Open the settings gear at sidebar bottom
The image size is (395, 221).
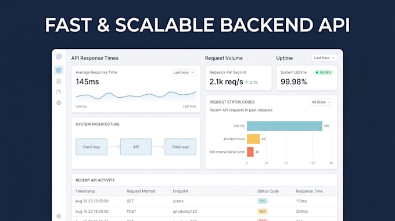pos(59,216)
